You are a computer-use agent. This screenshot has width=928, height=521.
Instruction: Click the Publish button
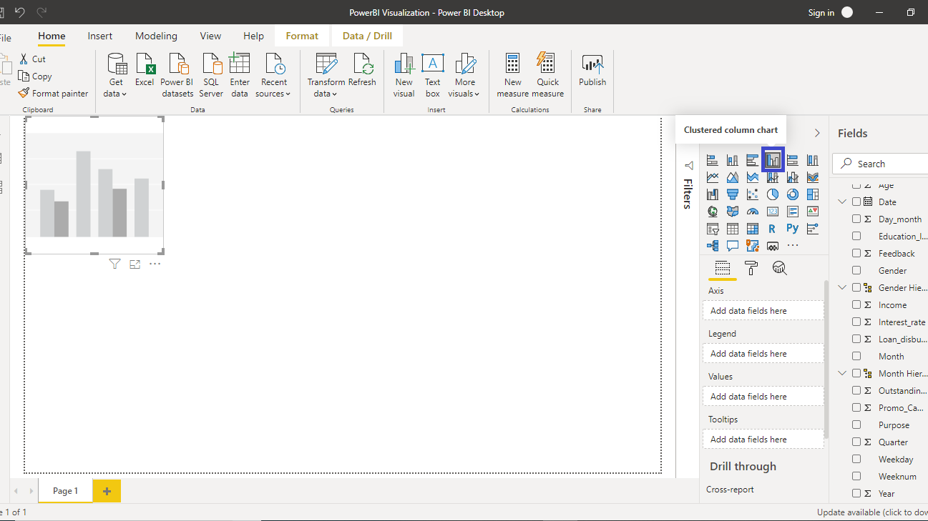point(592,70)
